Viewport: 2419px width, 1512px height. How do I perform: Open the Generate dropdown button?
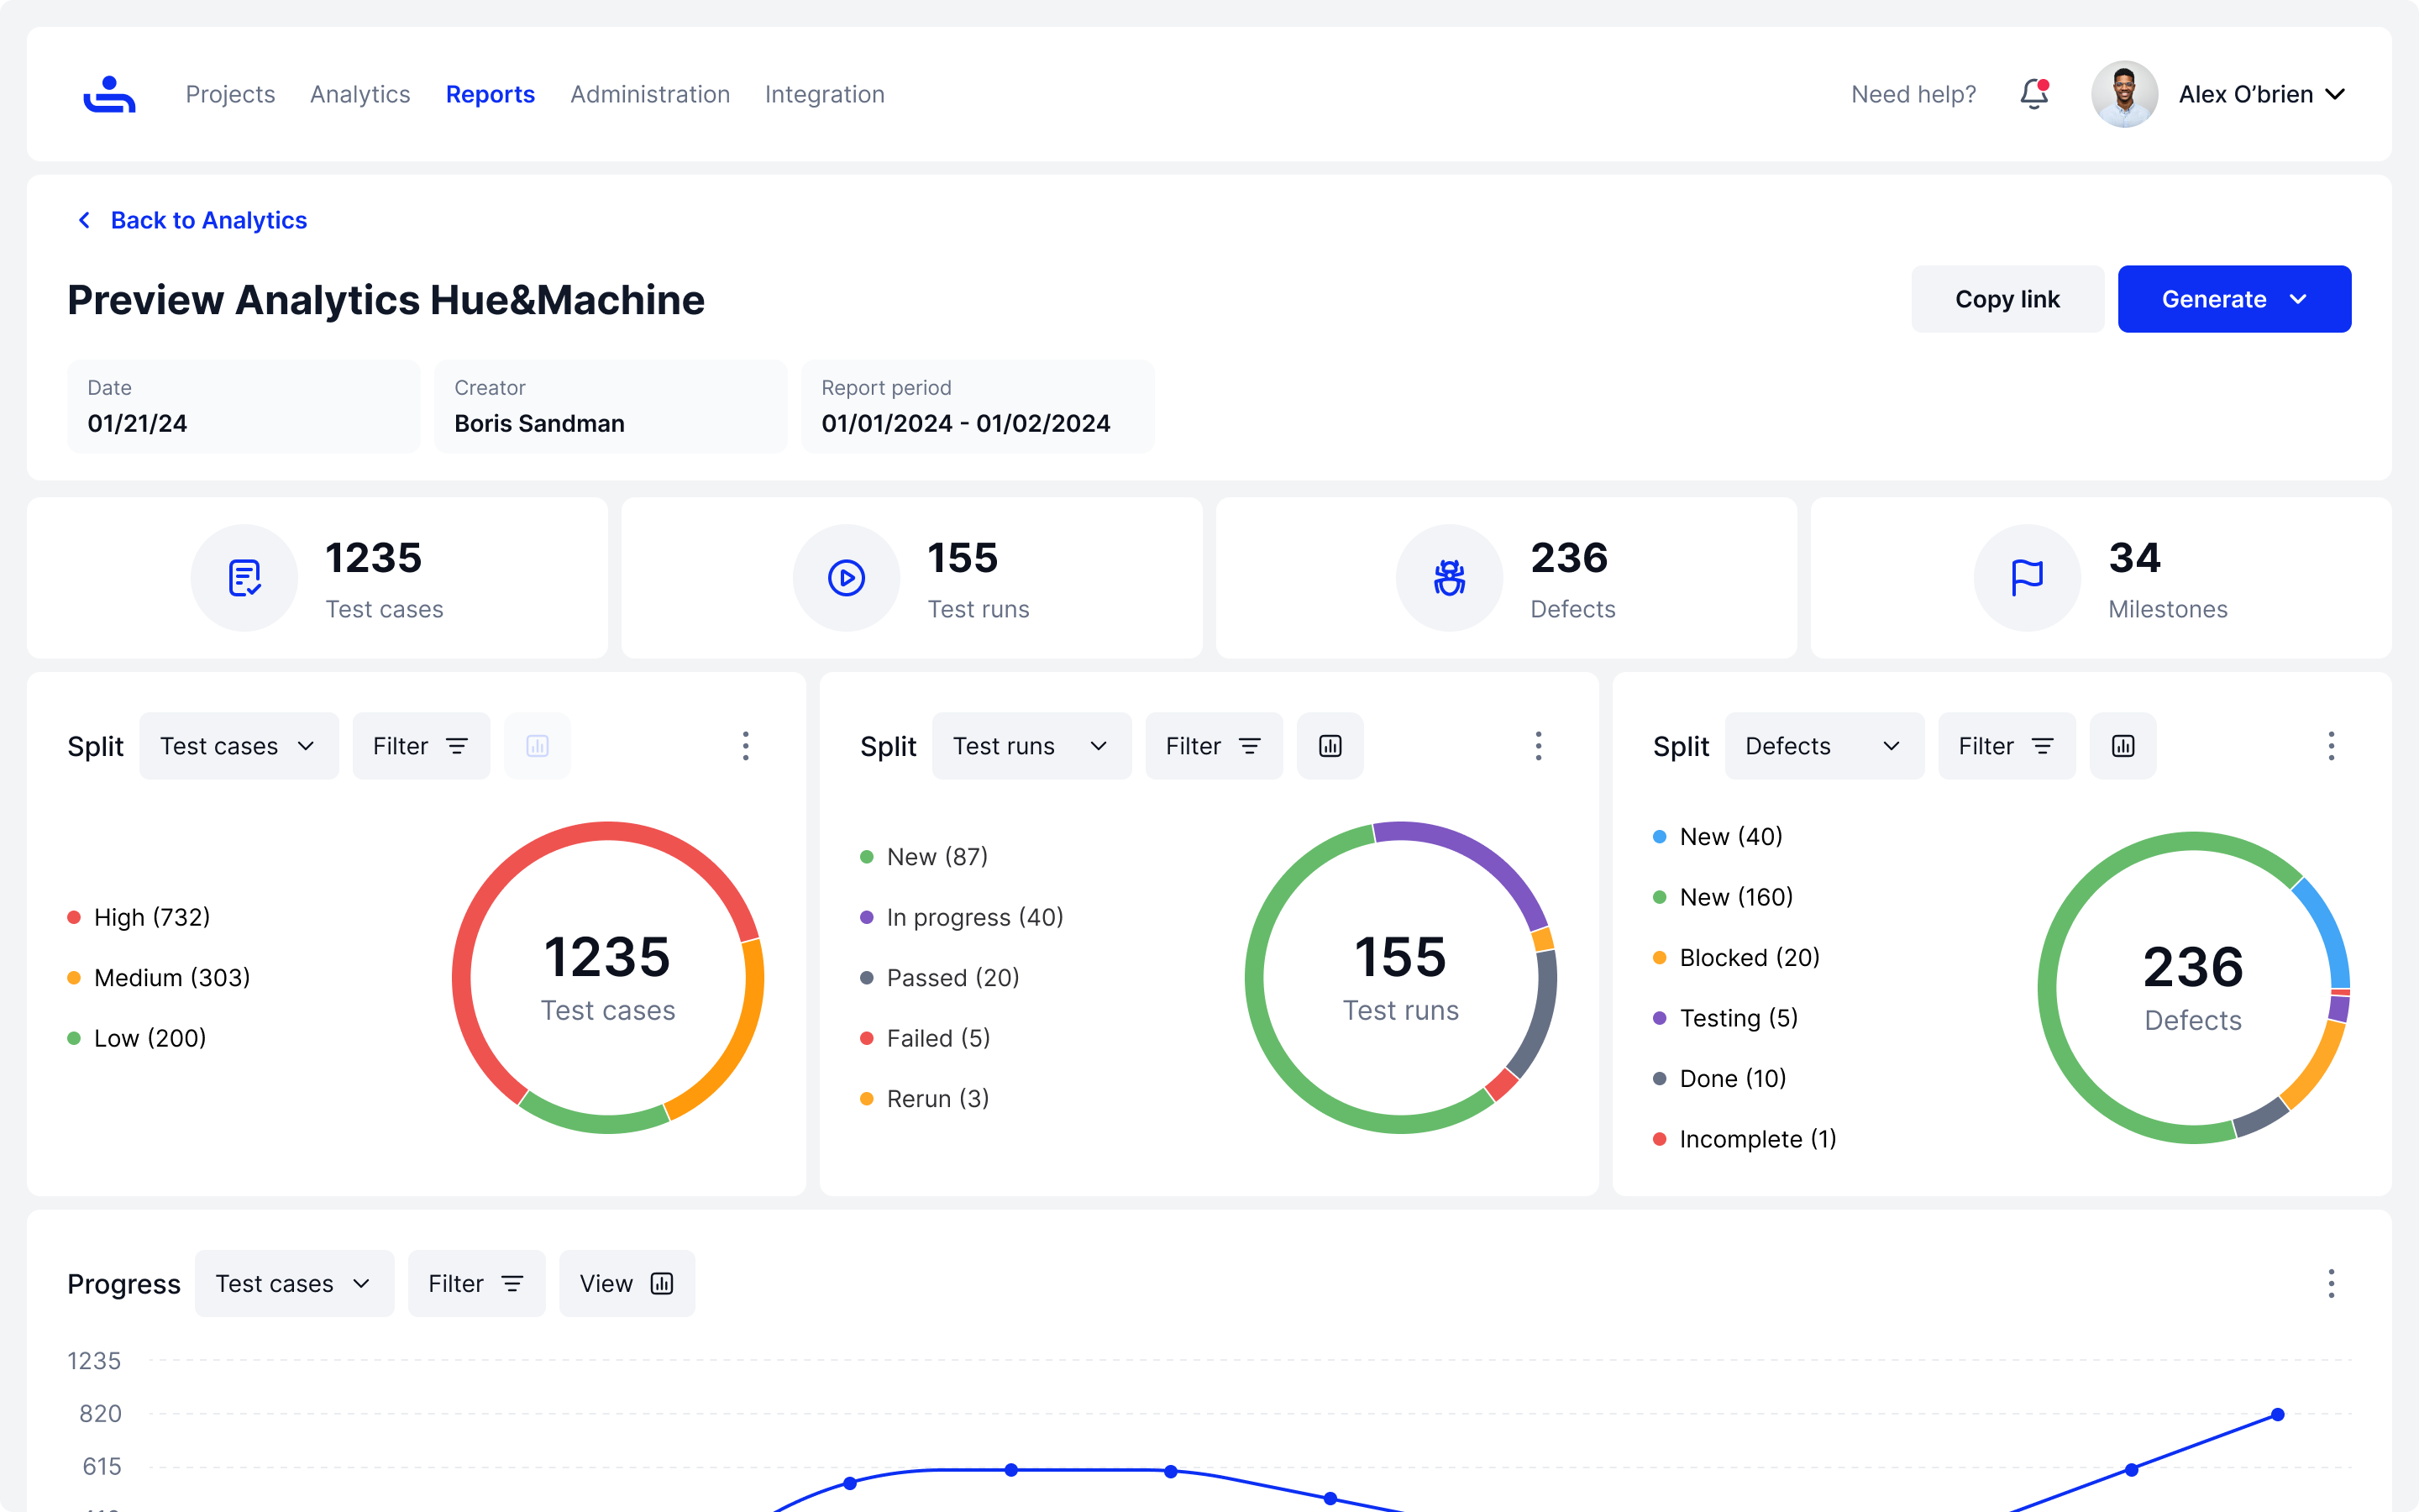(x=2233, y=299)
